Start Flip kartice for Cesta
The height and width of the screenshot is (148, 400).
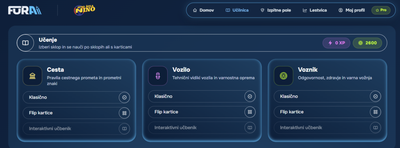click(76, 113)
